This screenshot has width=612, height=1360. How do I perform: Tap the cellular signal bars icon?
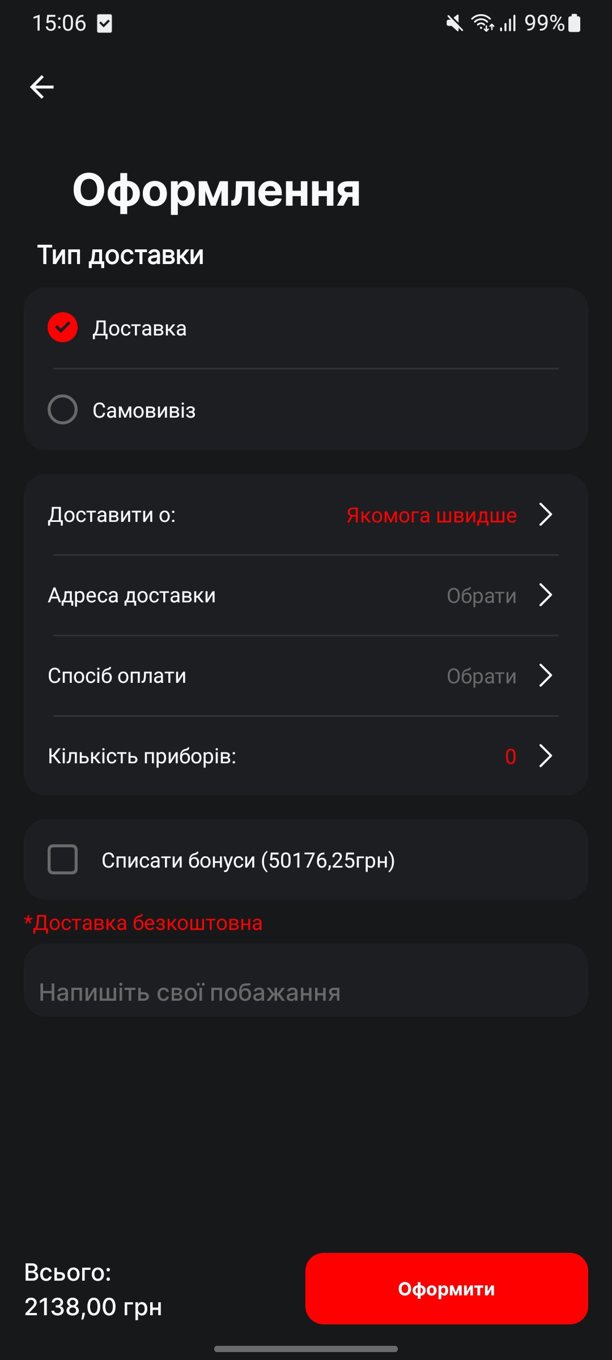tap(508, 23)
